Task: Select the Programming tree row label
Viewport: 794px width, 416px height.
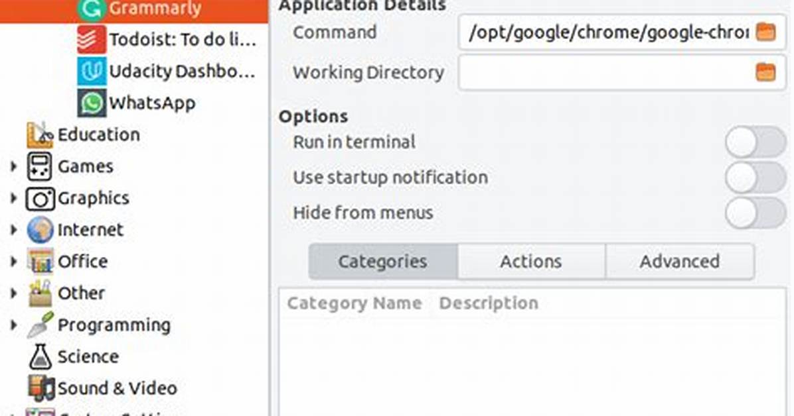Action: pos(114,325)
